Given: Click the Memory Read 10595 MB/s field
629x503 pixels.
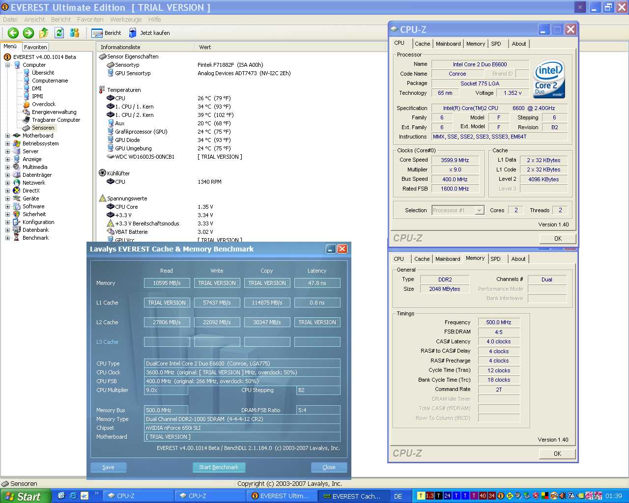Looking at the screenshot, I should coord(167,283).
